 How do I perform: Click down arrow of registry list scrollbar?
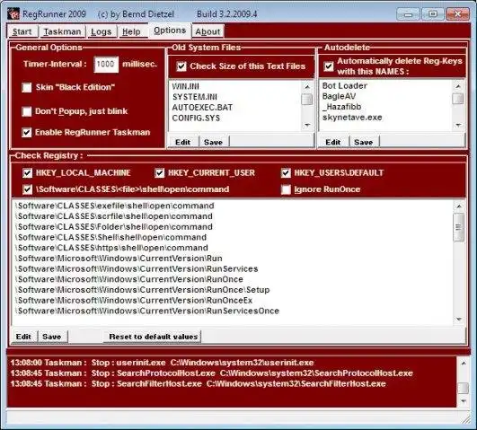point(459,319)
